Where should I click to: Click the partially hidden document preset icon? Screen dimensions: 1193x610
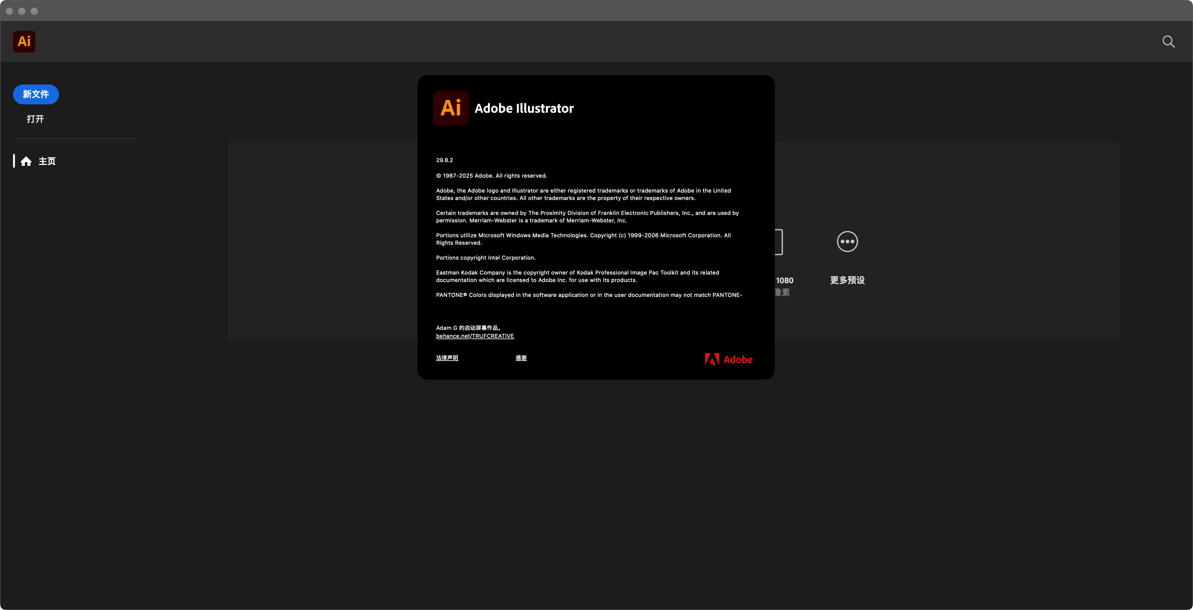(x=779, y=242)
